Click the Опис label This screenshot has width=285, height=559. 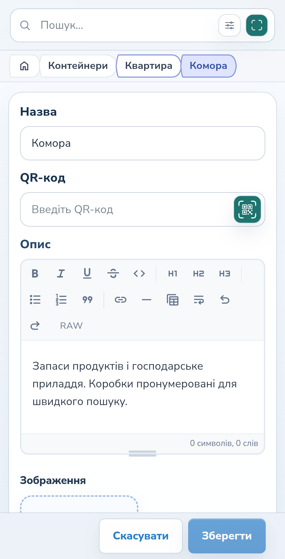[35, 244]
